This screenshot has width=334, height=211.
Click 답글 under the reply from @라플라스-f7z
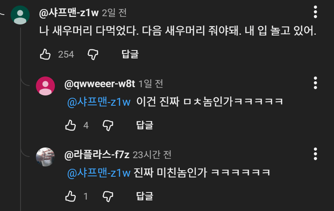tap(145, 196)
